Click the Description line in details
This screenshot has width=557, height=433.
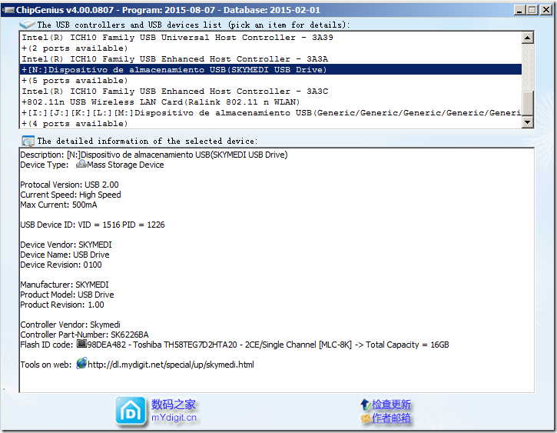point(154,155)
